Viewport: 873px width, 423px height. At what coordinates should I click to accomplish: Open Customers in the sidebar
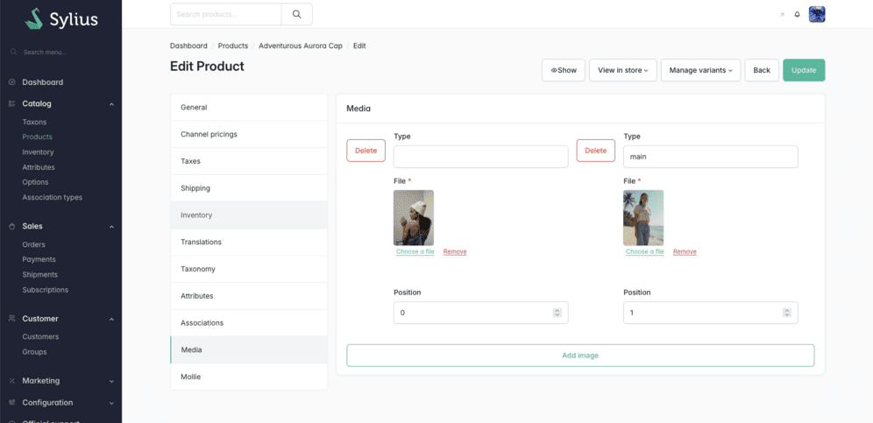pyautogui.click(x=40, y=336)
